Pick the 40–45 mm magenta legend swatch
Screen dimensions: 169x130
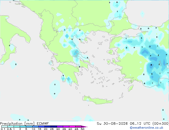(x=72, y=127)
